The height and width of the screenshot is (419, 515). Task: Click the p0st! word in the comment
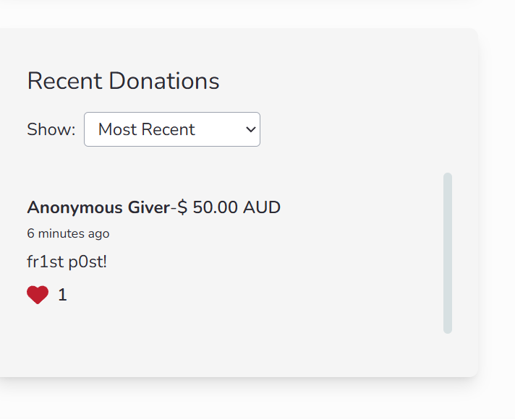(x=88, y=262)
